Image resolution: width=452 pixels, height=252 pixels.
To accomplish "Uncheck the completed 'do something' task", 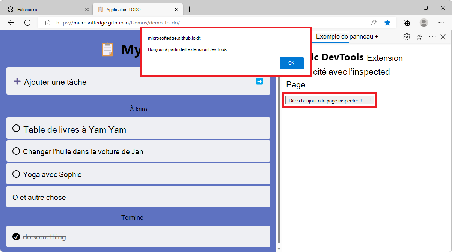I will click(x=16, y=236).
